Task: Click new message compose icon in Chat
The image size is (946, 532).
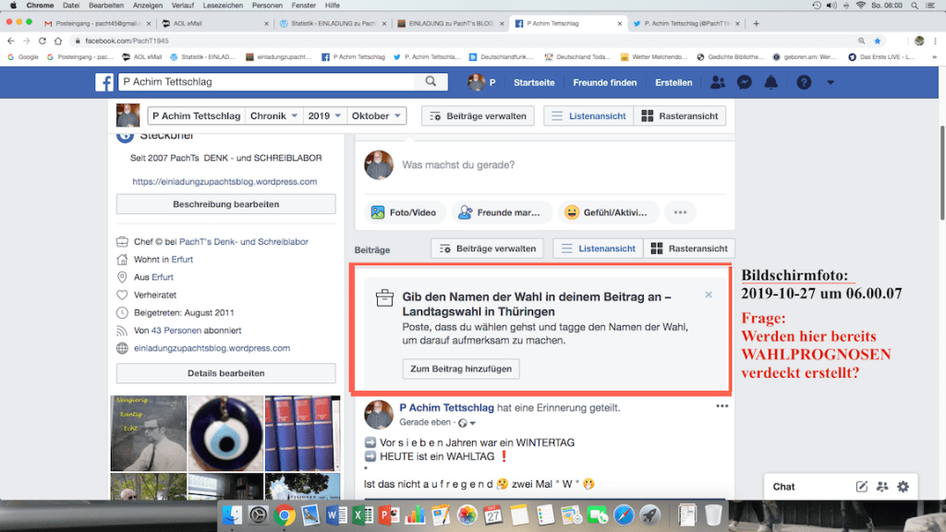Action: click(x=862, y=487)
